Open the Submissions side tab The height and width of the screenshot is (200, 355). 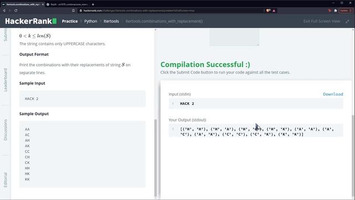tap(6, 34)
